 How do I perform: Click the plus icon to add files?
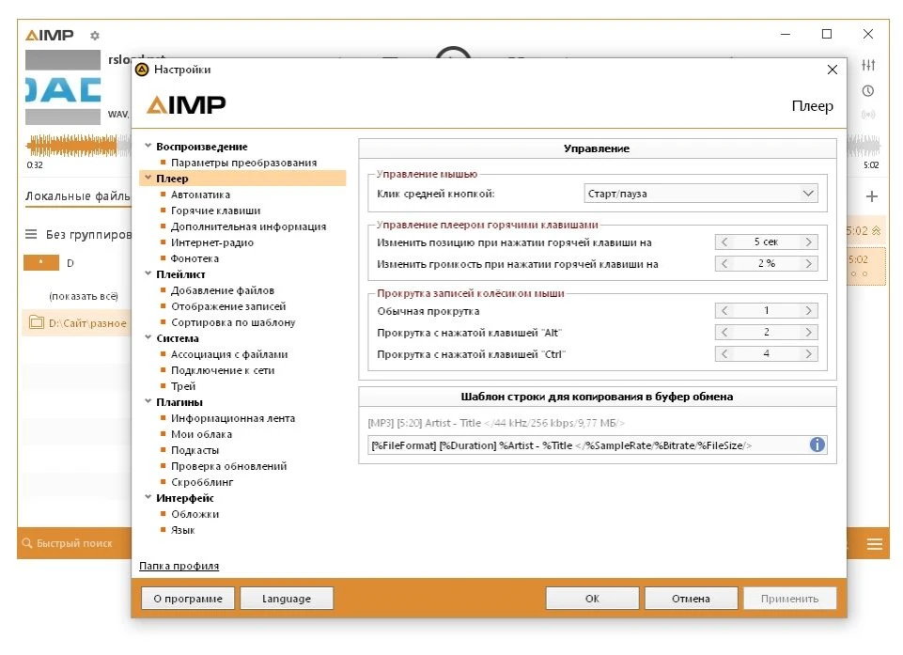click(871, 196)
